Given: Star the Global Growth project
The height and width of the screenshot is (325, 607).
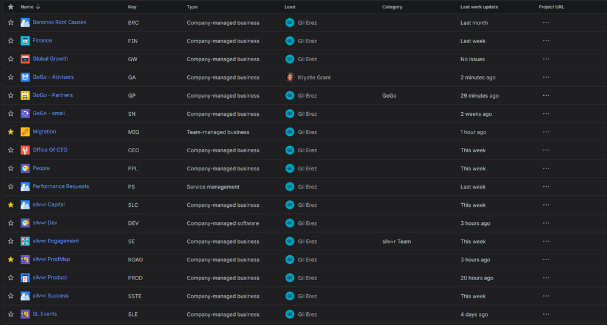Looking at the screenshot, I should tap(11, 59).
